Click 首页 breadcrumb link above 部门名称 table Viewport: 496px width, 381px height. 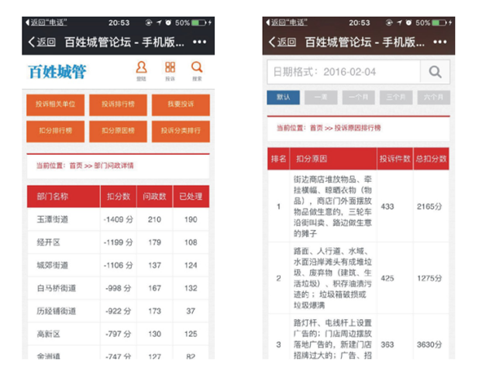75,166
